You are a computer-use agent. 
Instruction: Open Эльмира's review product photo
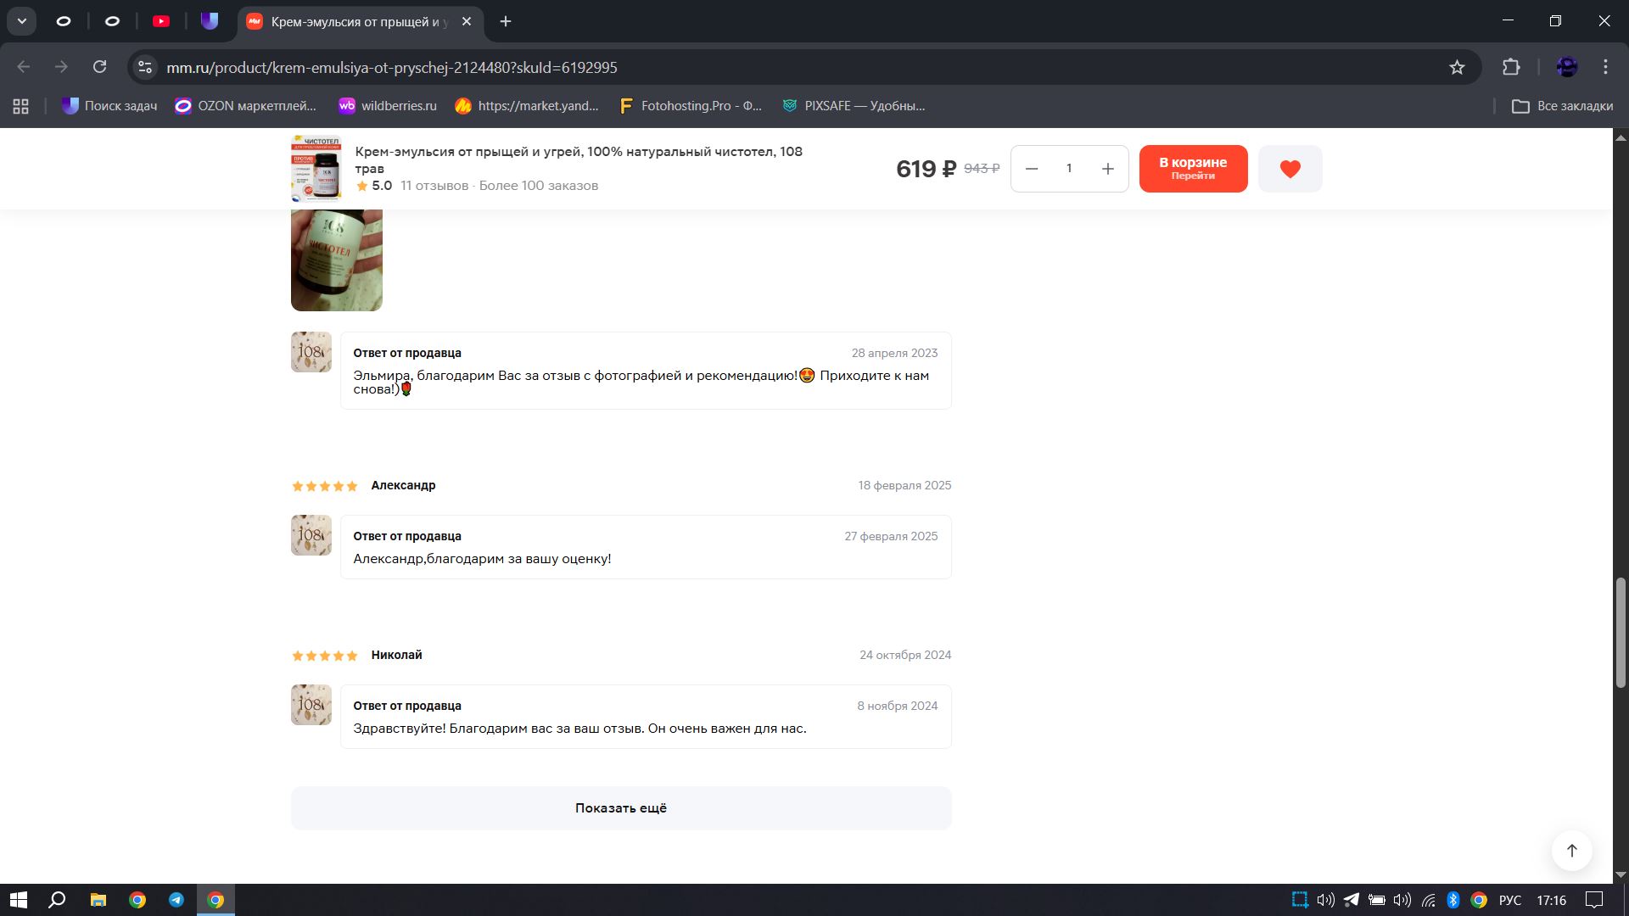point(337,260)
